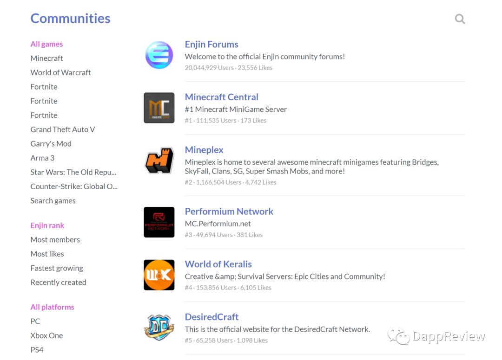The width and height of the screenshot is (502, 360).
Task: Sort by Most members
Action: (x=55, y=240)
